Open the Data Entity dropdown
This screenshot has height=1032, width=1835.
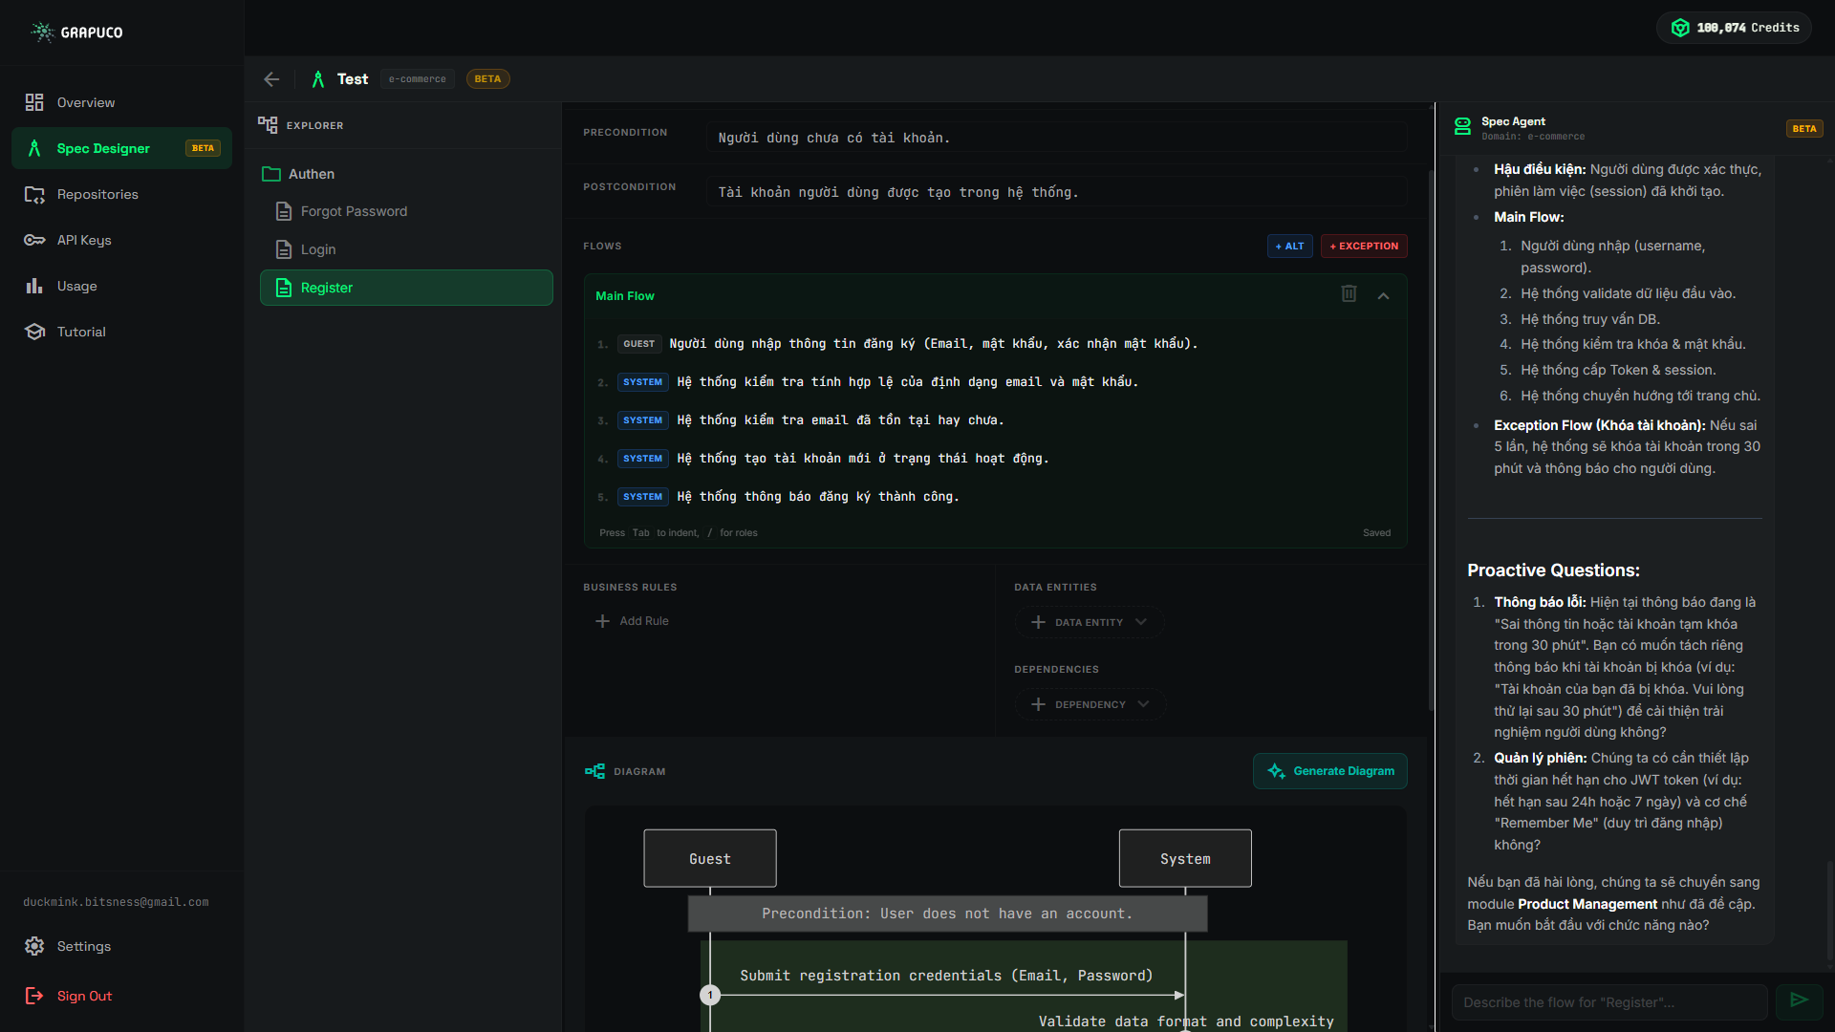tap(1090, 622)
